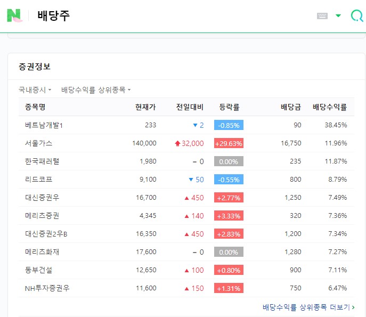The image size is (366, 317).
Task: Click the 11.87% dividend yield value
Action: point(336,161)
